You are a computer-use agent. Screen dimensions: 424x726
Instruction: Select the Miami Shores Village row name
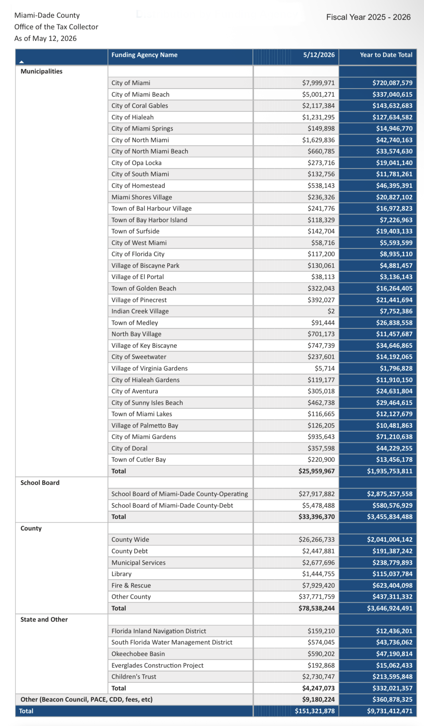(142, 197)
